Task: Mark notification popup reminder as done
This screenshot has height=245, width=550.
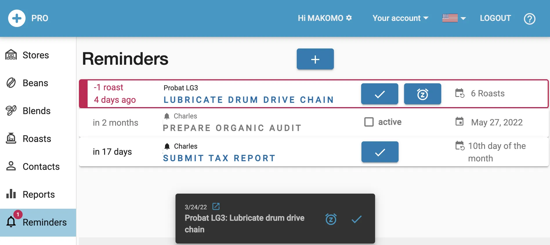Action: 357,219
